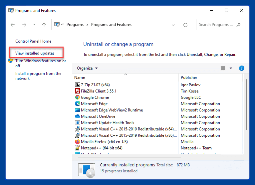255x185 pixels.
Task: Sort the list by Publisher column
Action: (211, 78)
